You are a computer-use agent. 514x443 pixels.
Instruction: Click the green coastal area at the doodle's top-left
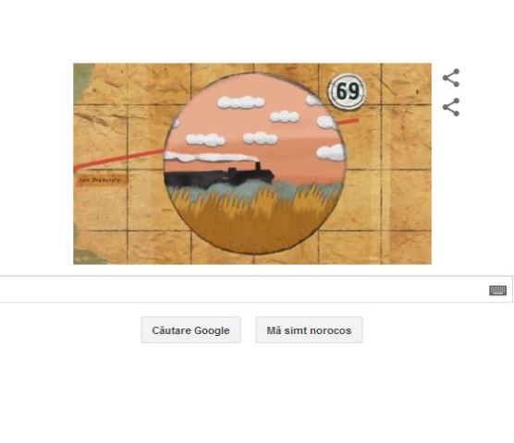click(x=82, y=82)
